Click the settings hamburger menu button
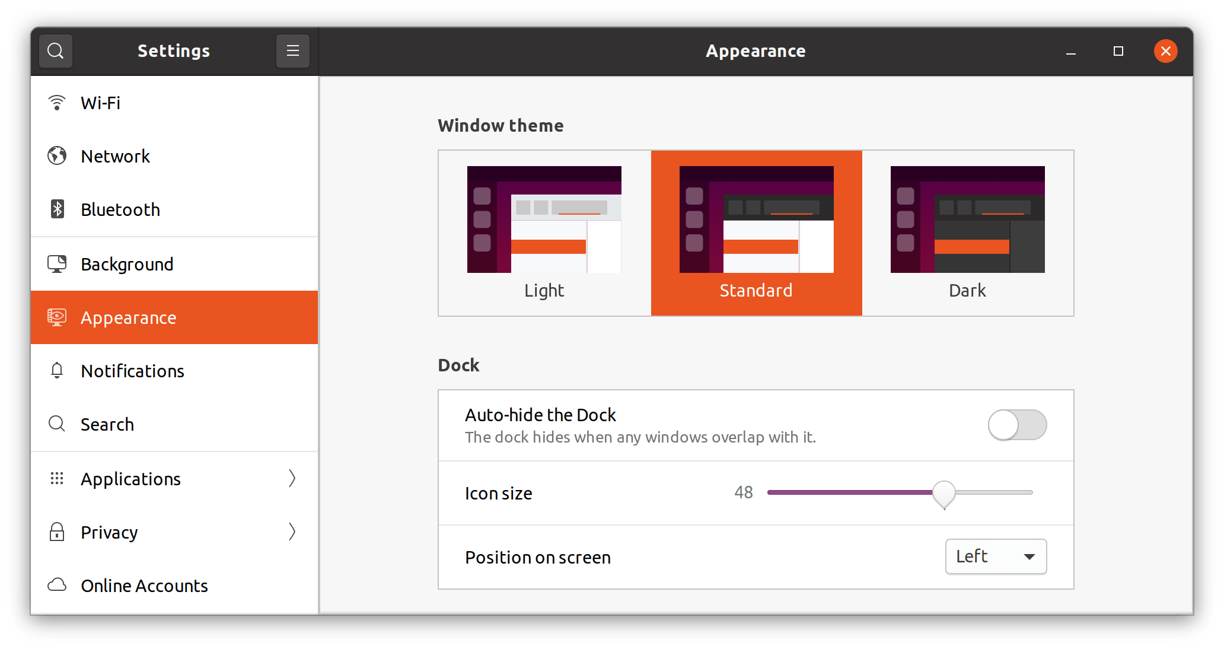1224x649 pixels. (x=293, y=50)
